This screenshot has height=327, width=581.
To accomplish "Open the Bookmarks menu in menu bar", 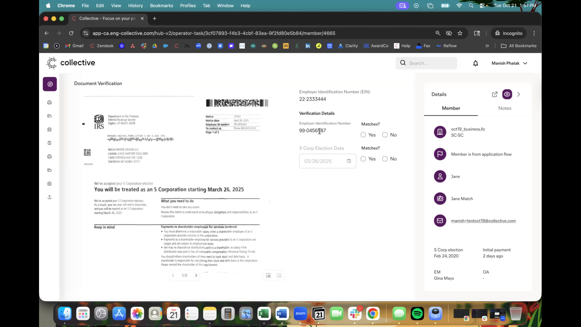I will pos(161,5).
